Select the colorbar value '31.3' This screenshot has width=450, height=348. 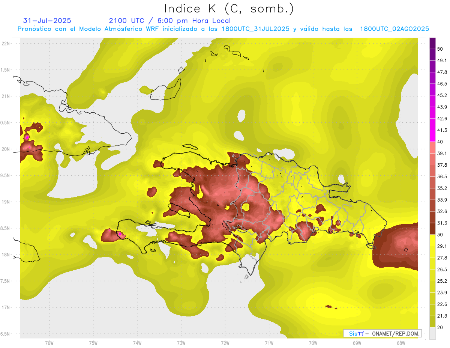tap(442, 223)
